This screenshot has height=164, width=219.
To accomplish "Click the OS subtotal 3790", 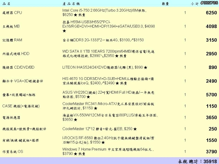I will click(x=211, y=152).
